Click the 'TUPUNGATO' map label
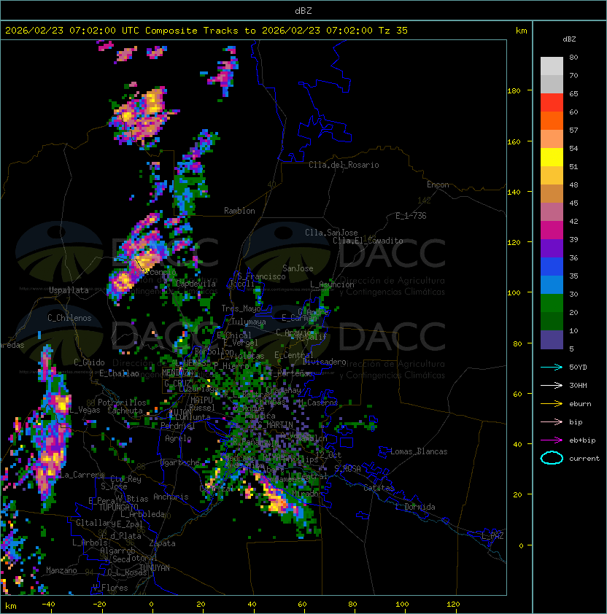This screenshot has height=614, width=607. tap(118, 508)
